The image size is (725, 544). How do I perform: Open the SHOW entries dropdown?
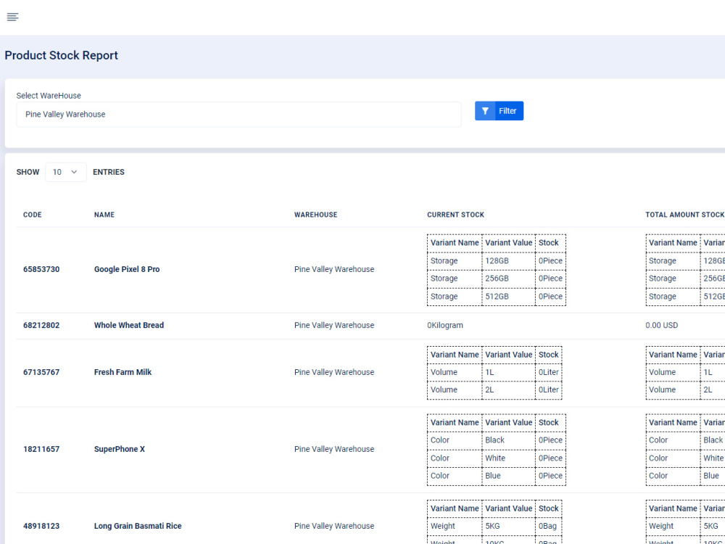[65, 172]
